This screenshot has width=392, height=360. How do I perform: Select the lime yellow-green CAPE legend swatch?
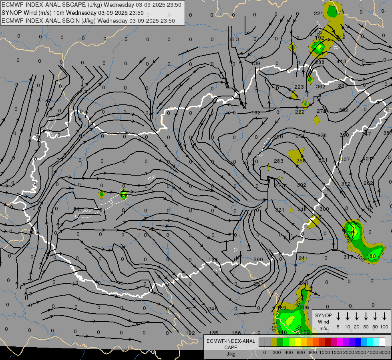[x=292, y=342]
